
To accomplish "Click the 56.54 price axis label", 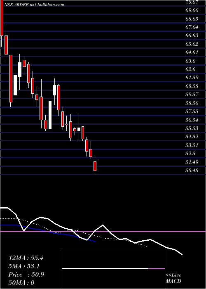I will pos(192,120).
